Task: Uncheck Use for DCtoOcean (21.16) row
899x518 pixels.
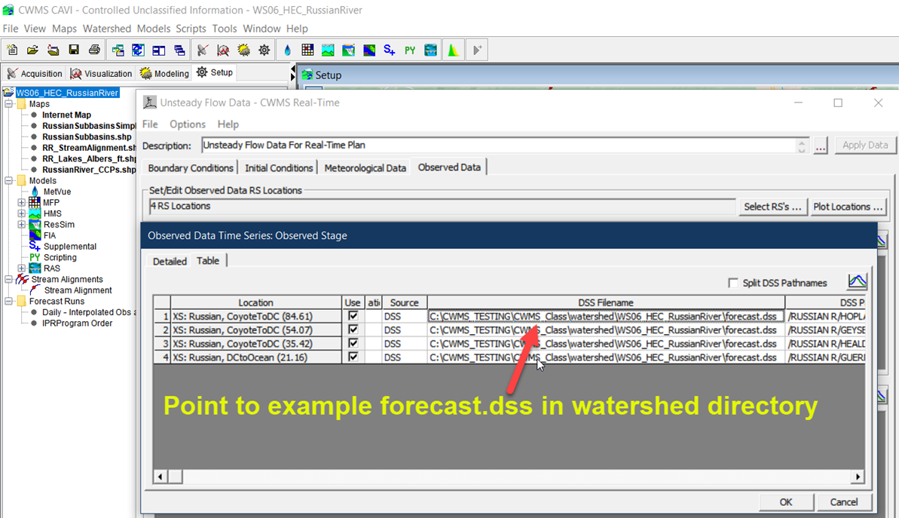Action: coord(353,357)
